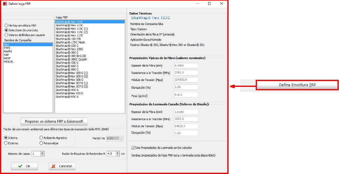Toggle 'Use Propiedades de Laminado en los calculos'
This screenshot has width=339, height=174.
point(133,148)
